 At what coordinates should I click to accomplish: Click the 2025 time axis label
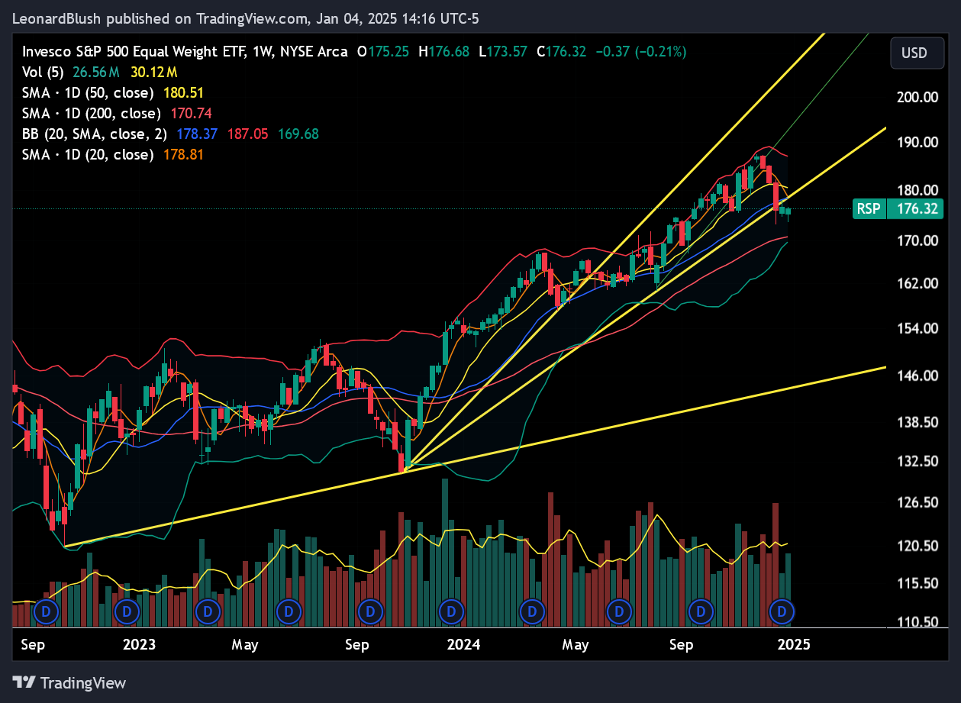pyautogui.click(x=793, y=645)
